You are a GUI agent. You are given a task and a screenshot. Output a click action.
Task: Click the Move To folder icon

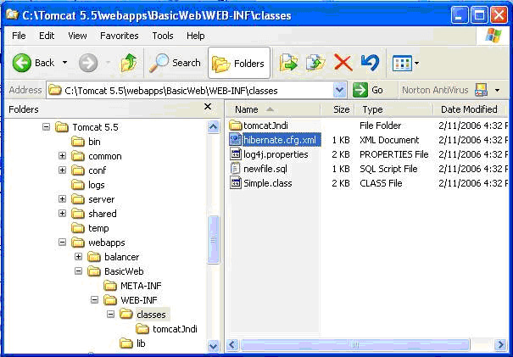[x=289, y=63]
